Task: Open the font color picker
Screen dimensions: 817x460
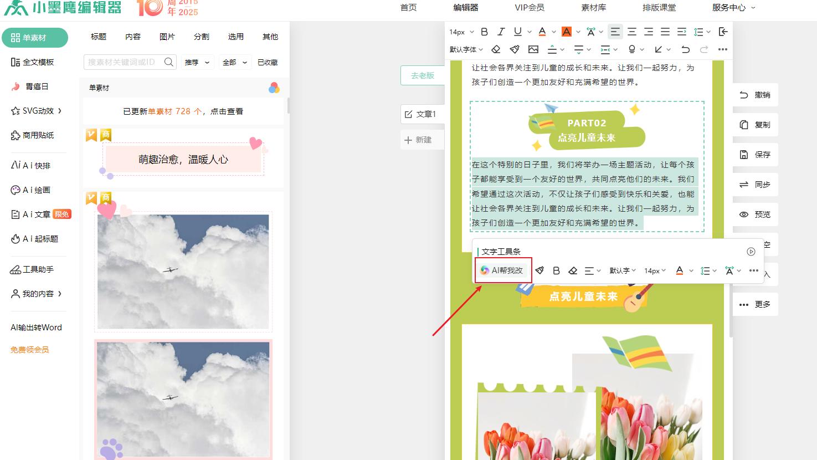Action: pos(544,32)
